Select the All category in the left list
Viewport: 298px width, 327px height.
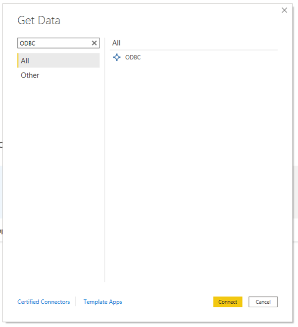click(58, 61)
